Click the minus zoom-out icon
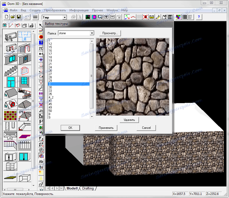Image resolution: width=229 pixels, height=198 pixels. coord(112,17)
